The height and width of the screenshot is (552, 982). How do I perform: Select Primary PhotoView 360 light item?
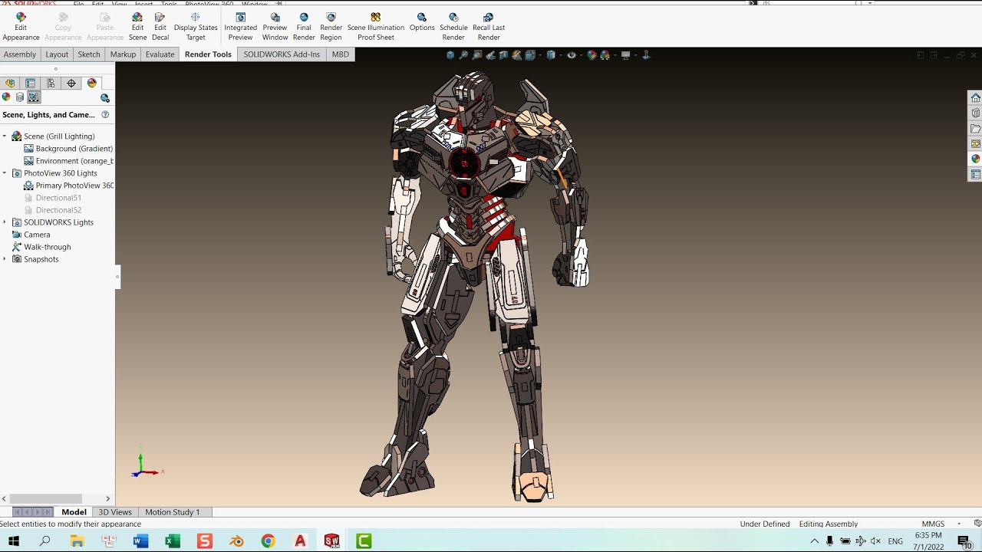point(68,186)
